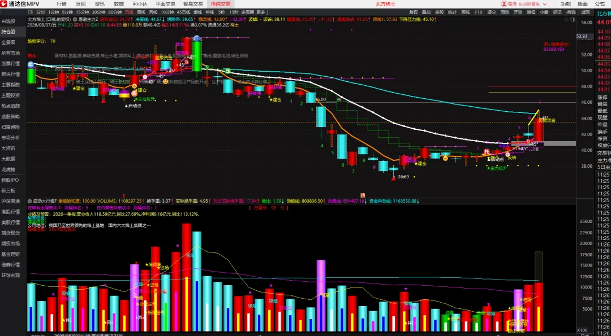Select the 日线 chart period
The width and height of the screenshot is (611, 336).
(129, 12)
